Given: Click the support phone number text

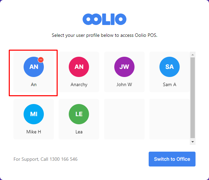Looking at the screenshot, I should pos(63,159).
